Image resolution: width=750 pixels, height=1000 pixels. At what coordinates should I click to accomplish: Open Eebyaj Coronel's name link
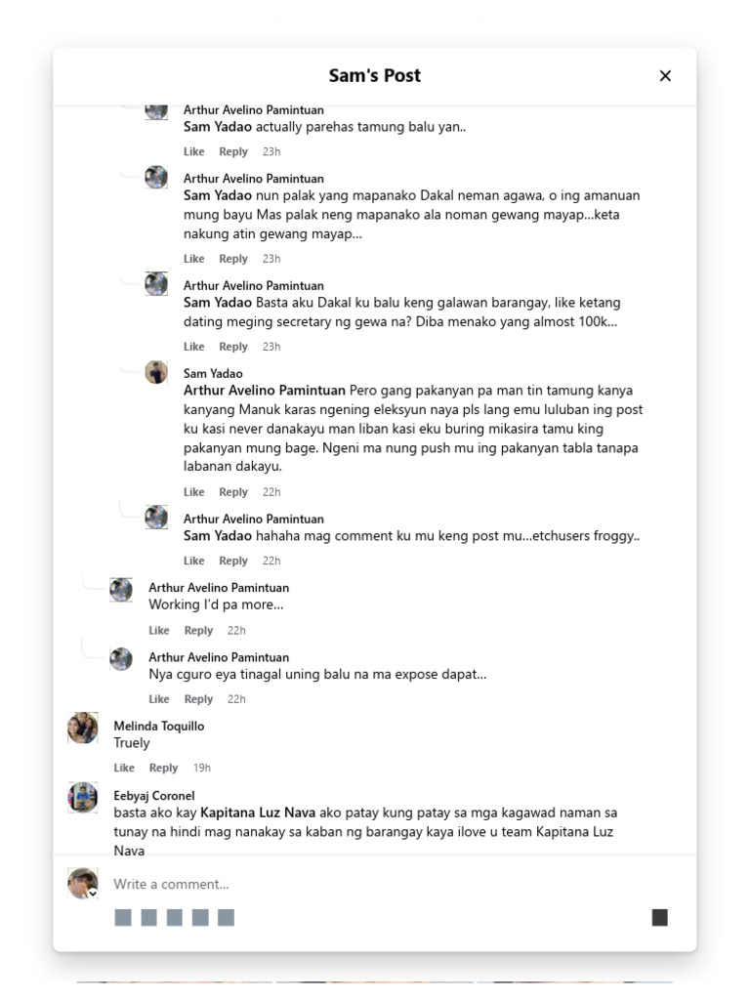(153, 795)
